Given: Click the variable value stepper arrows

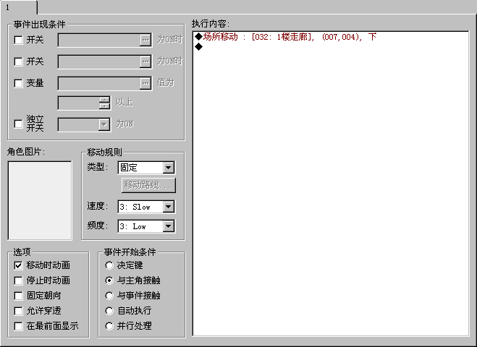Looking at the screenshot, I should click(104, 103).
